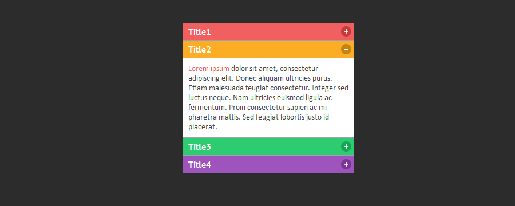The image size is (515, 206).
Task: Click the green plus icon on Title3
Action: (x=346, y=146)
